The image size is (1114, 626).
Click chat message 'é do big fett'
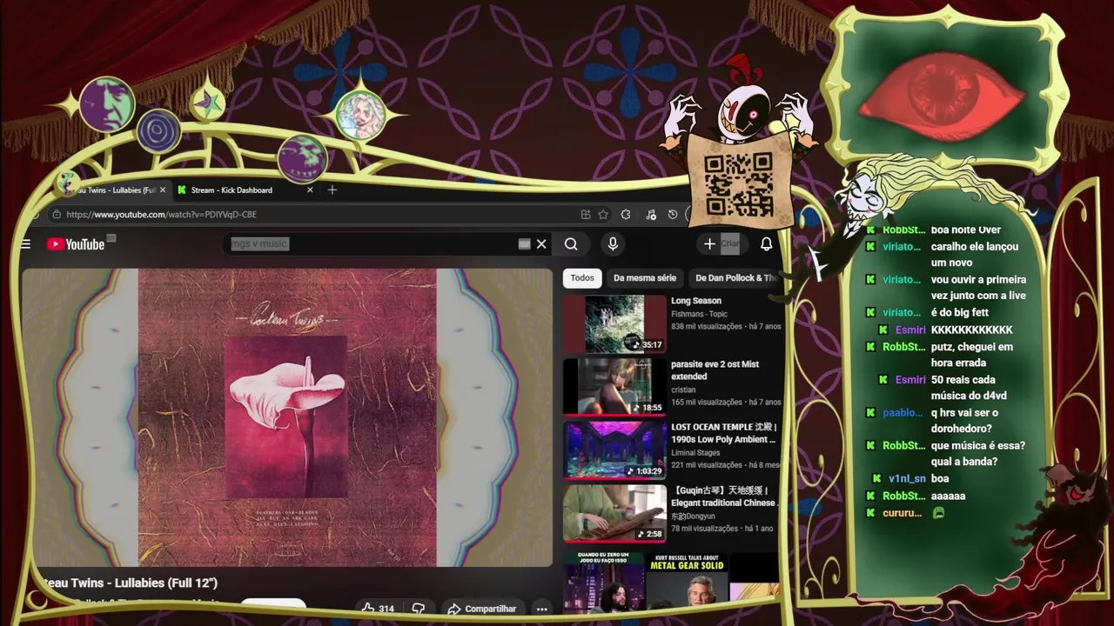(x=960, y=313)
